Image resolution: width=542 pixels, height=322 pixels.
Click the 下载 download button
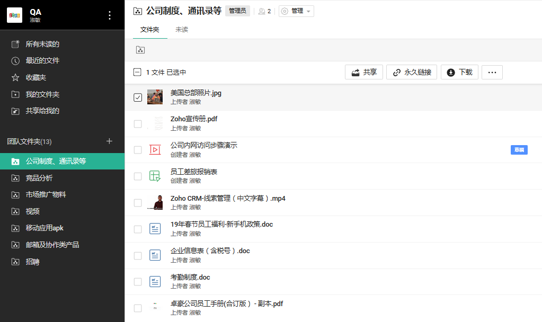pyautogui.click(x=459, y=72)
